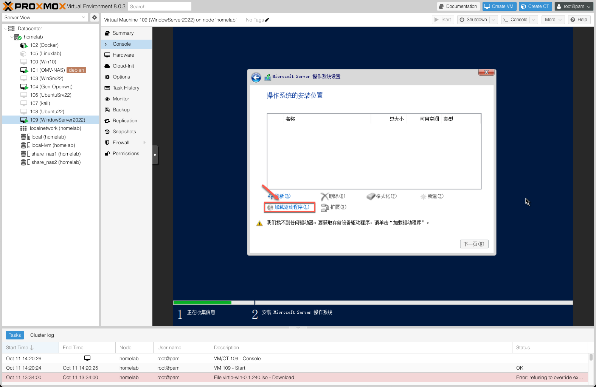Click the Cloud-Init cloud icon
The width and height of the screenshot is (596, 387).
[x=107, y=66]
